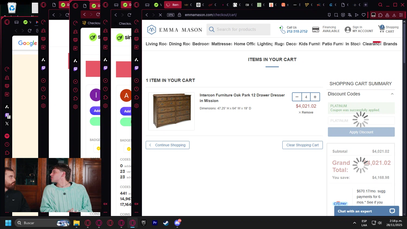This screenshot has width=407, height=229.
Task: Open the Intercon Furniture Oak Park Dresser link
Action: (x=242, y=98)
